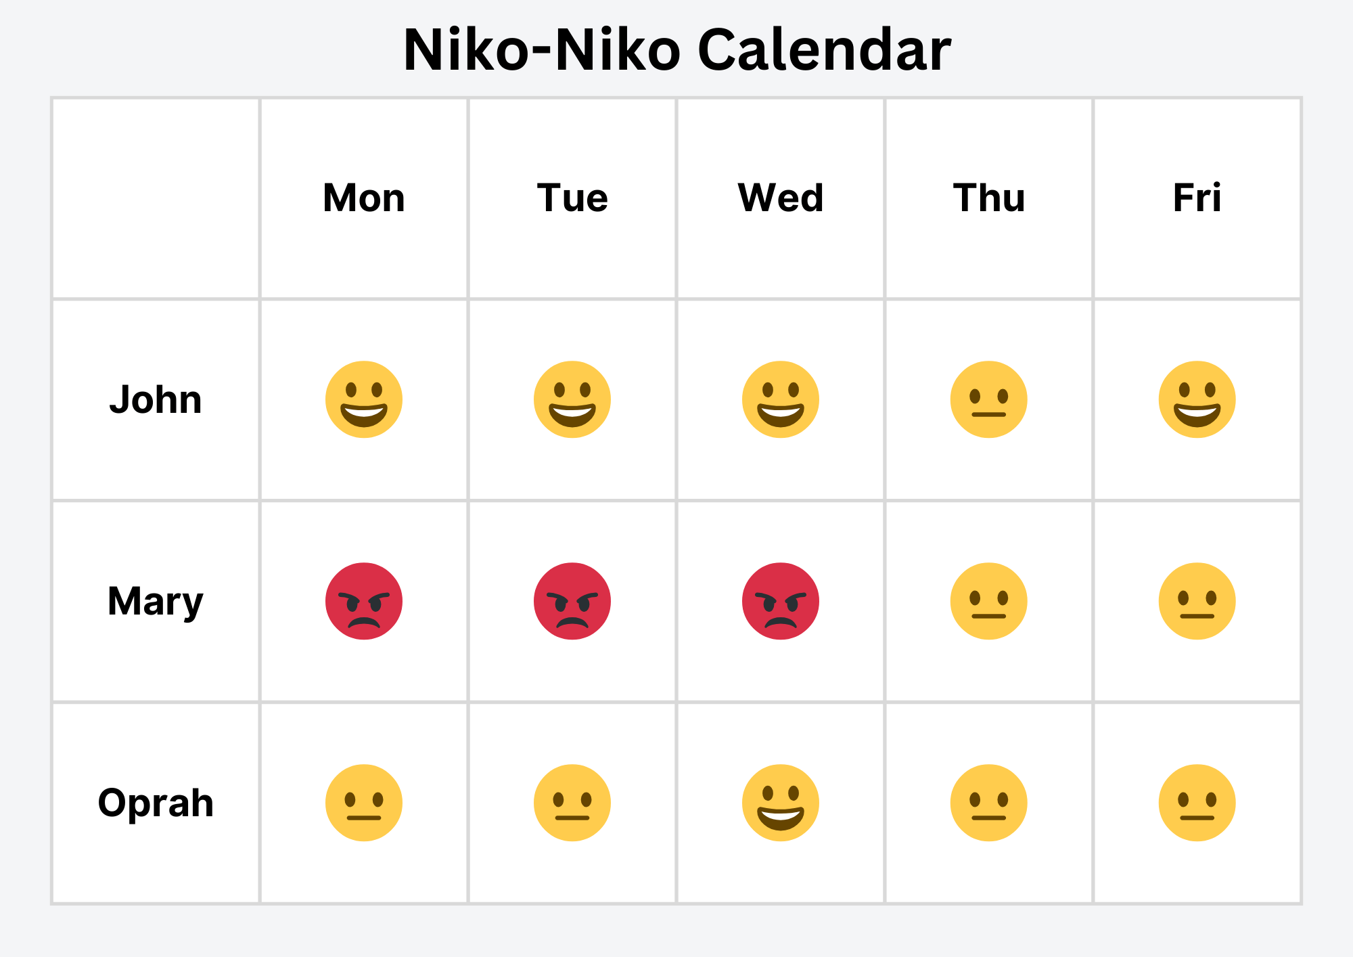
Task: Click the Mary row label
Action: pyautogui.click(x=156, y=601)
